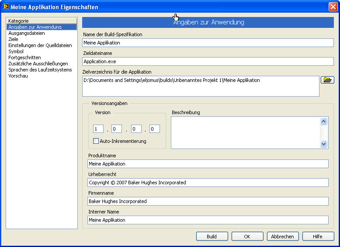
Task: Click the Beschreibung scroll down arrow
Action: click(323, 144)
